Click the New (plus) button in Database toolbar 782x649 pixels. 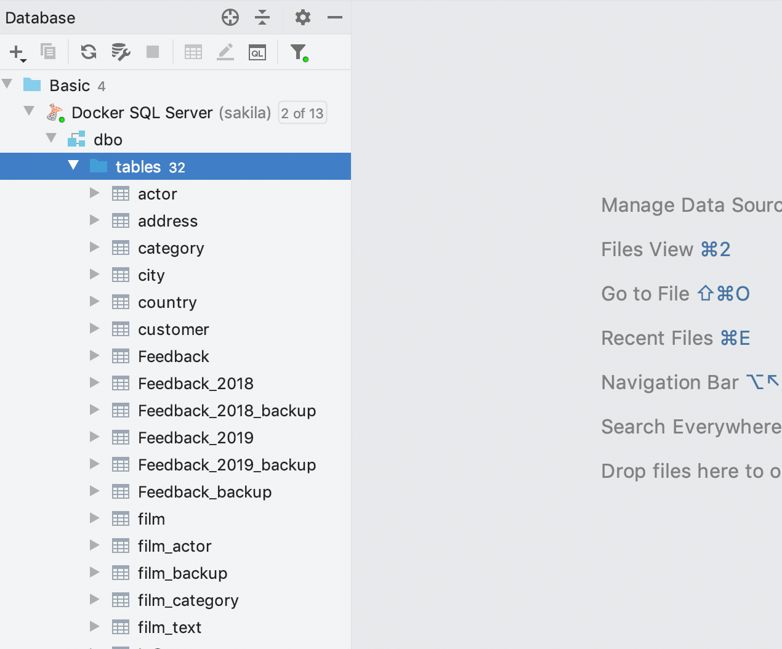pyautogui.click(x=17, y=53)
